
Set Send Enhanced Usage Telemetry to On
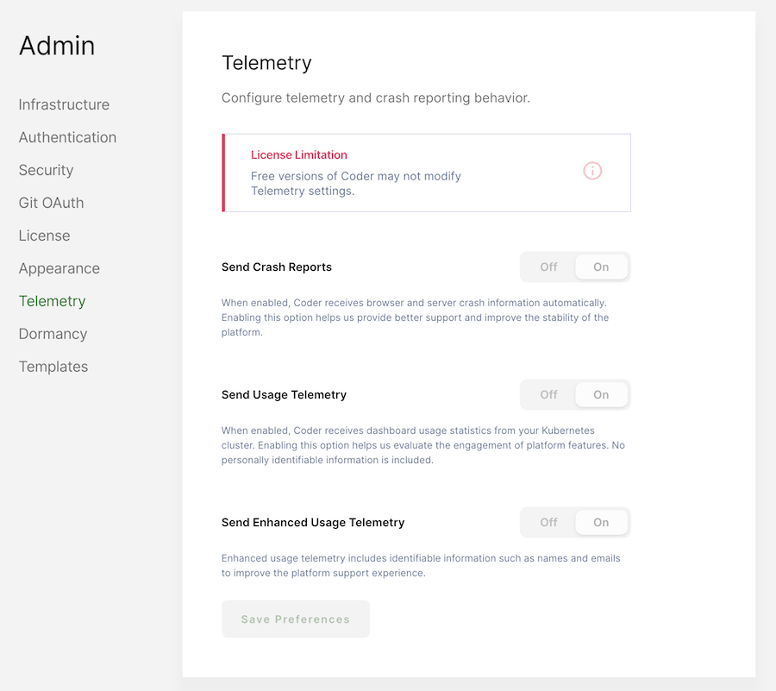(x=601, y=522)
